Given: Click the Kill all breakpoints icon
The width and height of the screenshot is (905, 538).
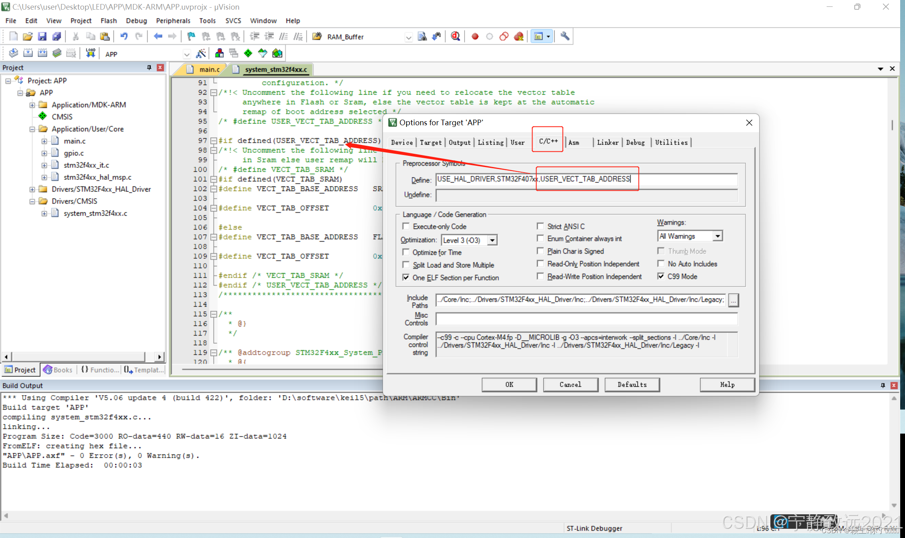Looking at the screenshot, I should (519, 37).
